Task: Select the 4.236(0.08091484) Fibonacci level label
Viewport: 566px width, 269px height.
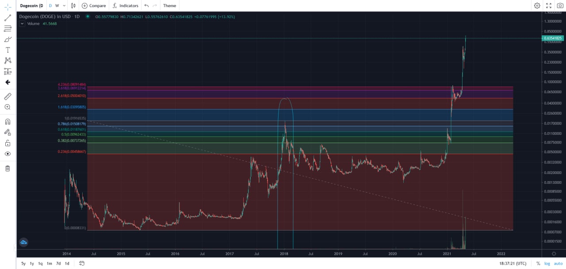Action: click(72, 84)
